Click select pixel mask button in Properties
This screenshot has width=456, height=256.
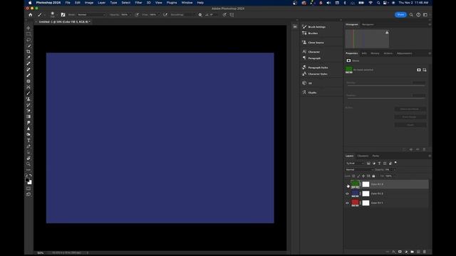tap(419, 70)
